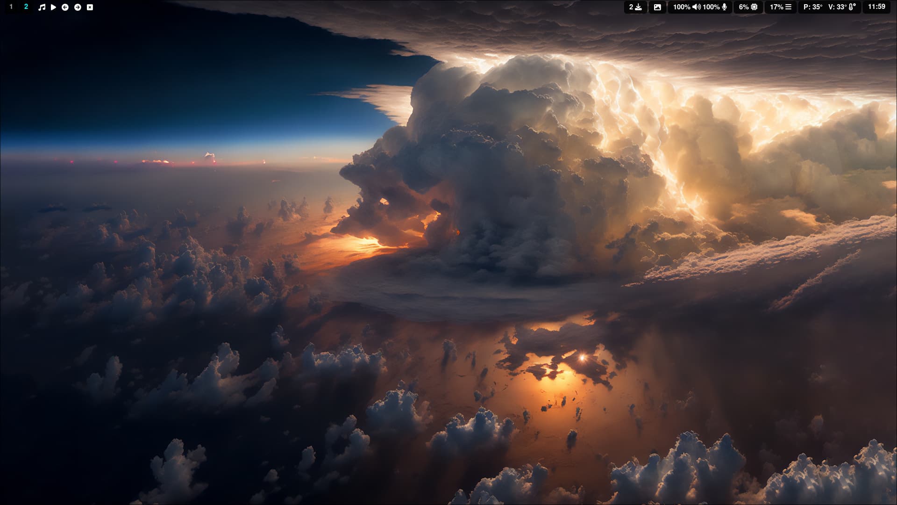Open the CPU usage chip icon
This screenshot has height=505, width=897.
point(754,7)
